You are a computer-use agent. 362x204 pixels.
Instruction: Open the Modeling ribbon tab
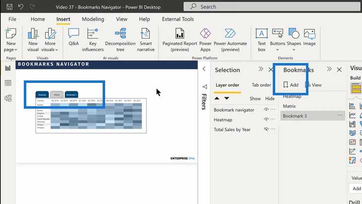pos(93,19)
